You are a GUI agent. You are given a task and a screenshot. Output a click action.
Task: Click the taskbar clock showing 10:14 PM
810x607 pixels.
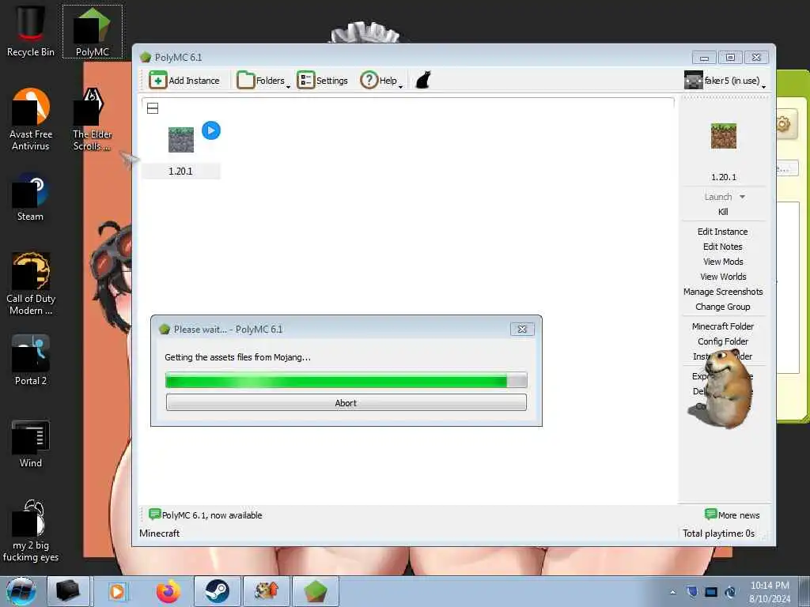(x=770, y=592)
